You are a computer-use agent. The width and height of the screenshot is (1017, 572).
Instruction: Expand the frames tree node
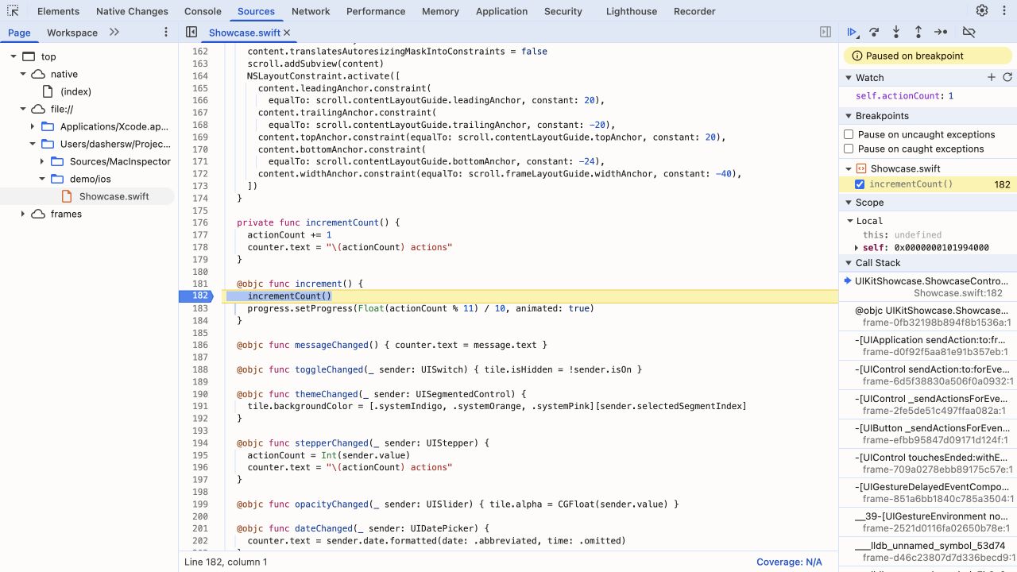(22, 214)
